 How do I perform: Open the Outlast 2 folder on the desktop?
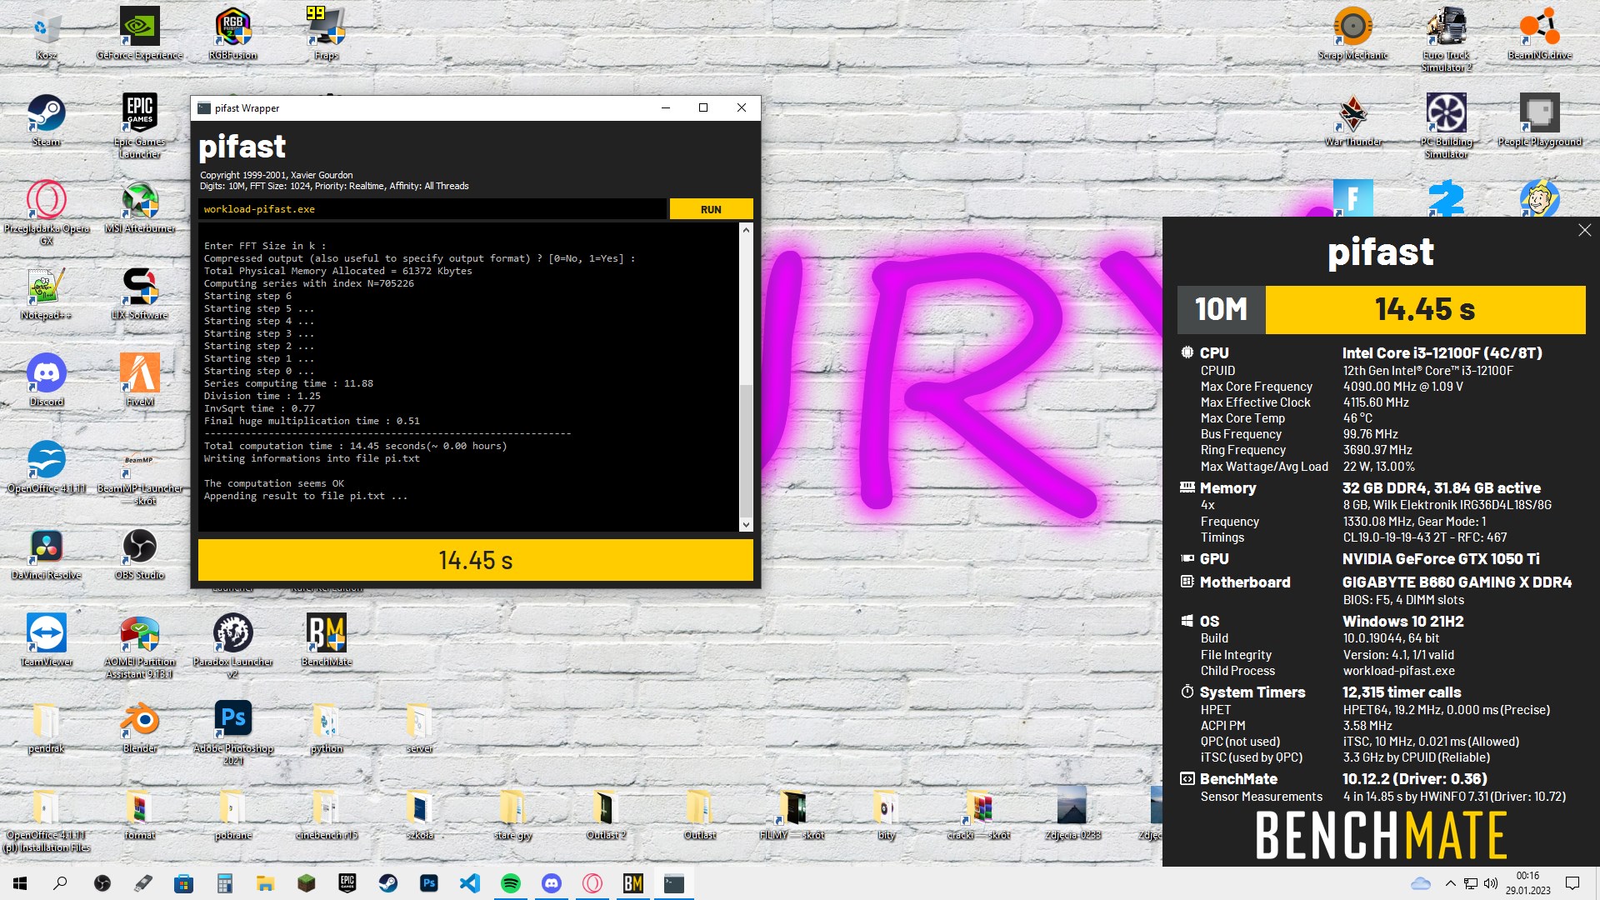[x=607, y=814]
